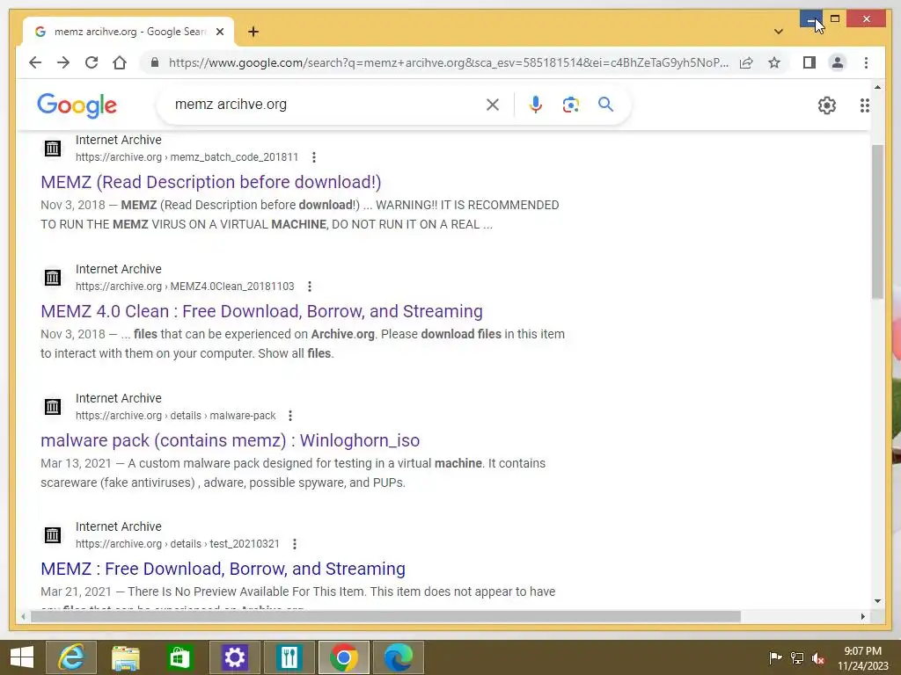Open Chrome's three-dot menu
Screen dimensions: 901x675
[x=866, y=62]
